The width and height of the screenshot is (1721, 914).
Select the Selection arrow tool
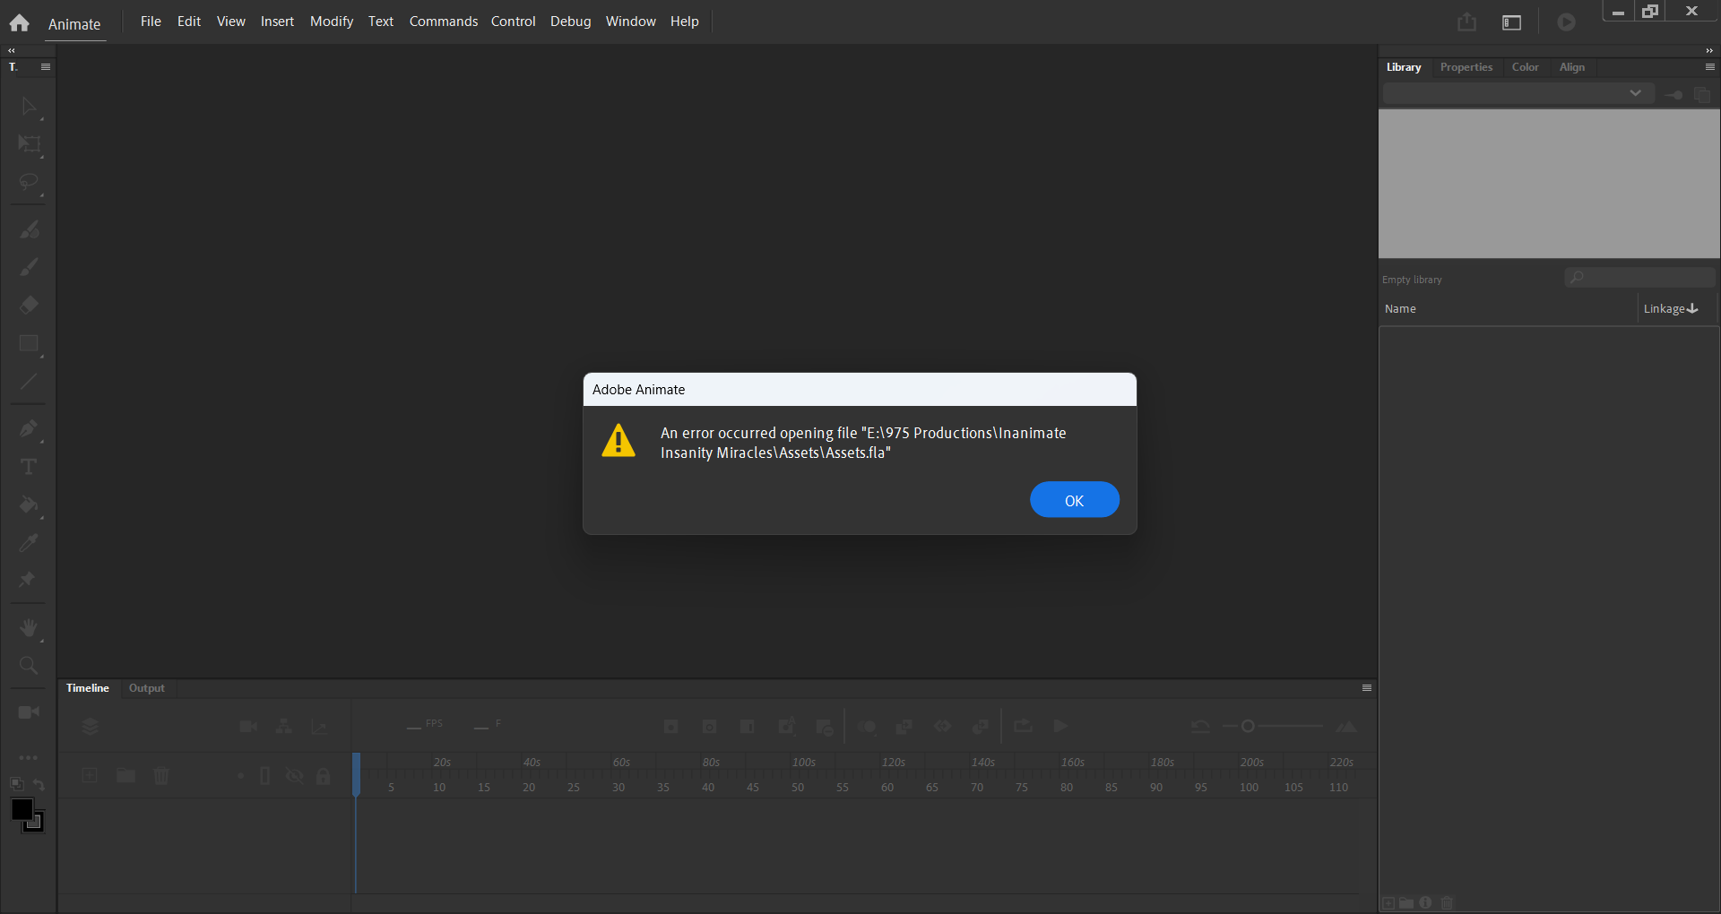click(x=29, y=107)
